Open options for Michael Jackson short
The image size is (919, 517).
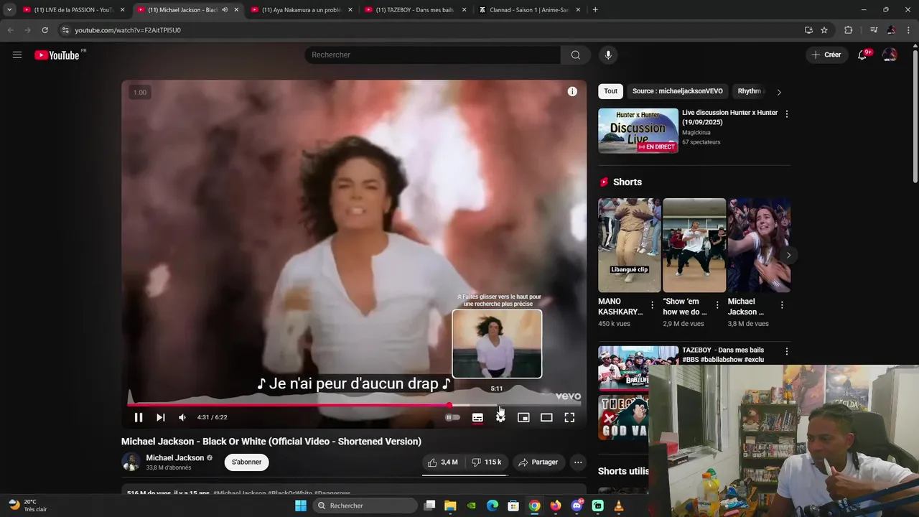782,305
